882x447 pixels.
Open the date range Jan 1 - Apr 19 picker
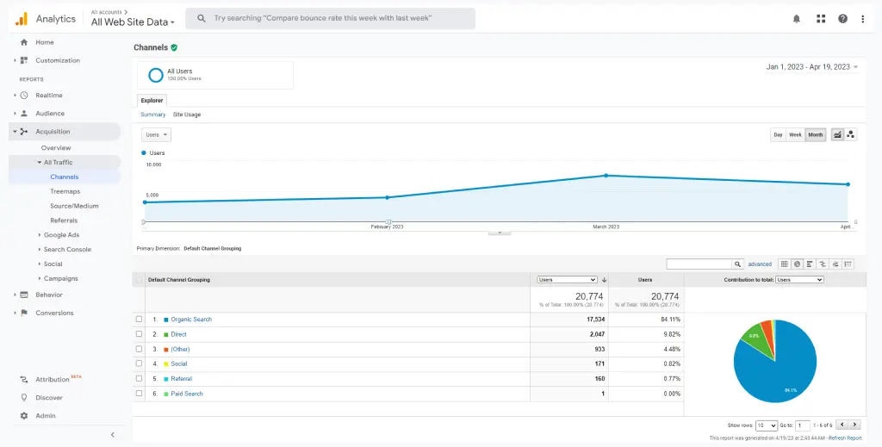point(811,67)
